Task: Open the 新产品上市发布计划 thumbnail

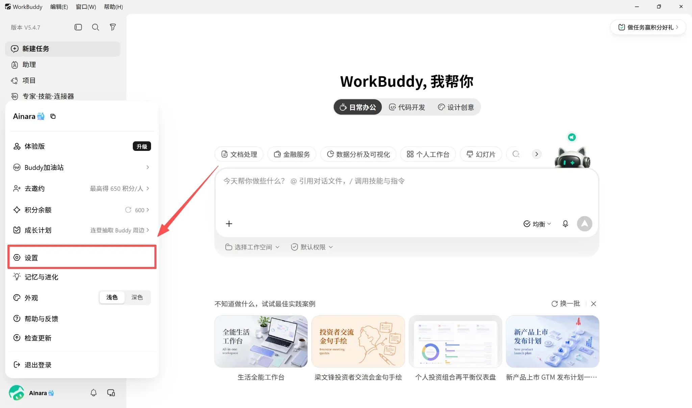Action: click(553, 342)
